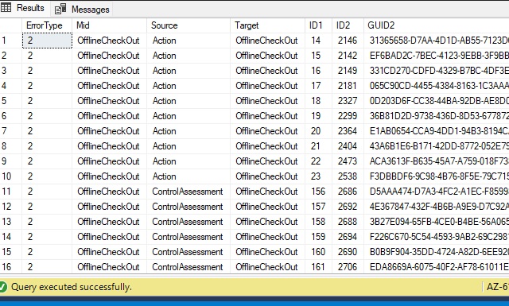Viewport: 509px width, 306px height.
Task: Click ID1 cell with value 14
Action: (318, 41)
